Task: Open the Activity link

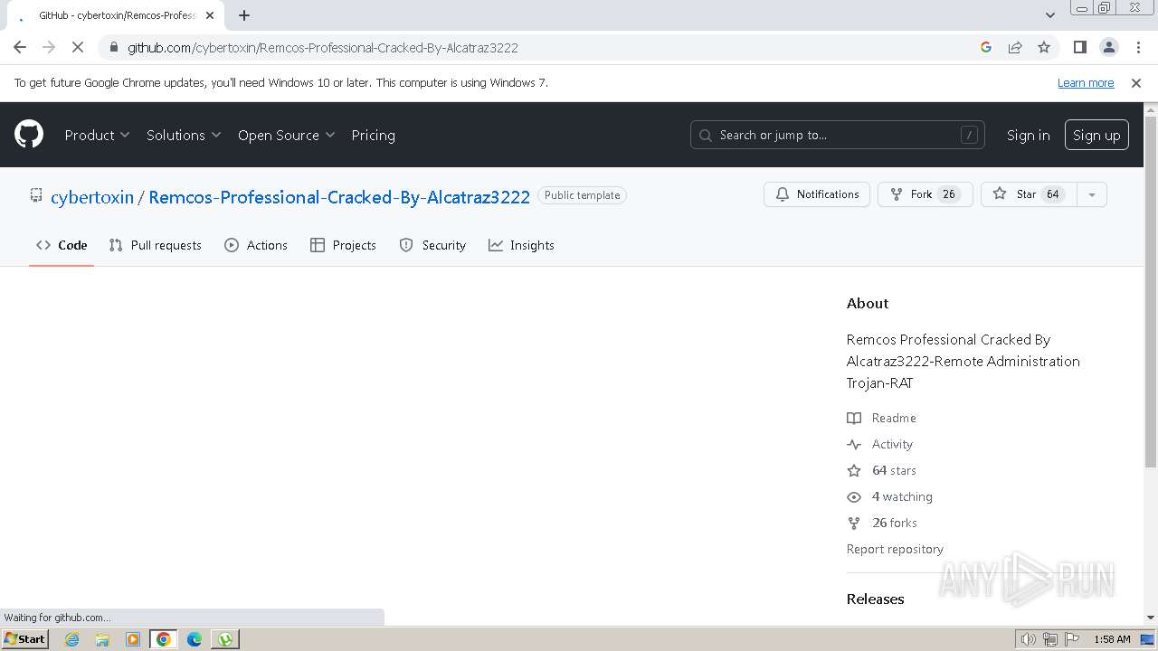Action: [880, 444]
